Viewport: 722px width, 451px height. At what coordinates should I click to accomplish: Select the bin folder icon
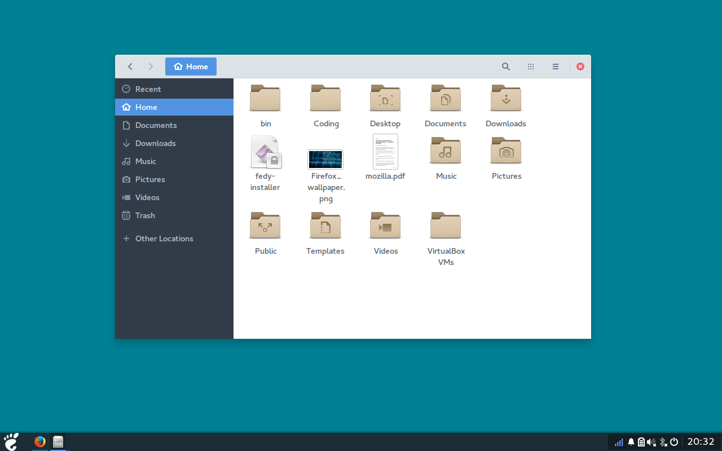(265, 98)
